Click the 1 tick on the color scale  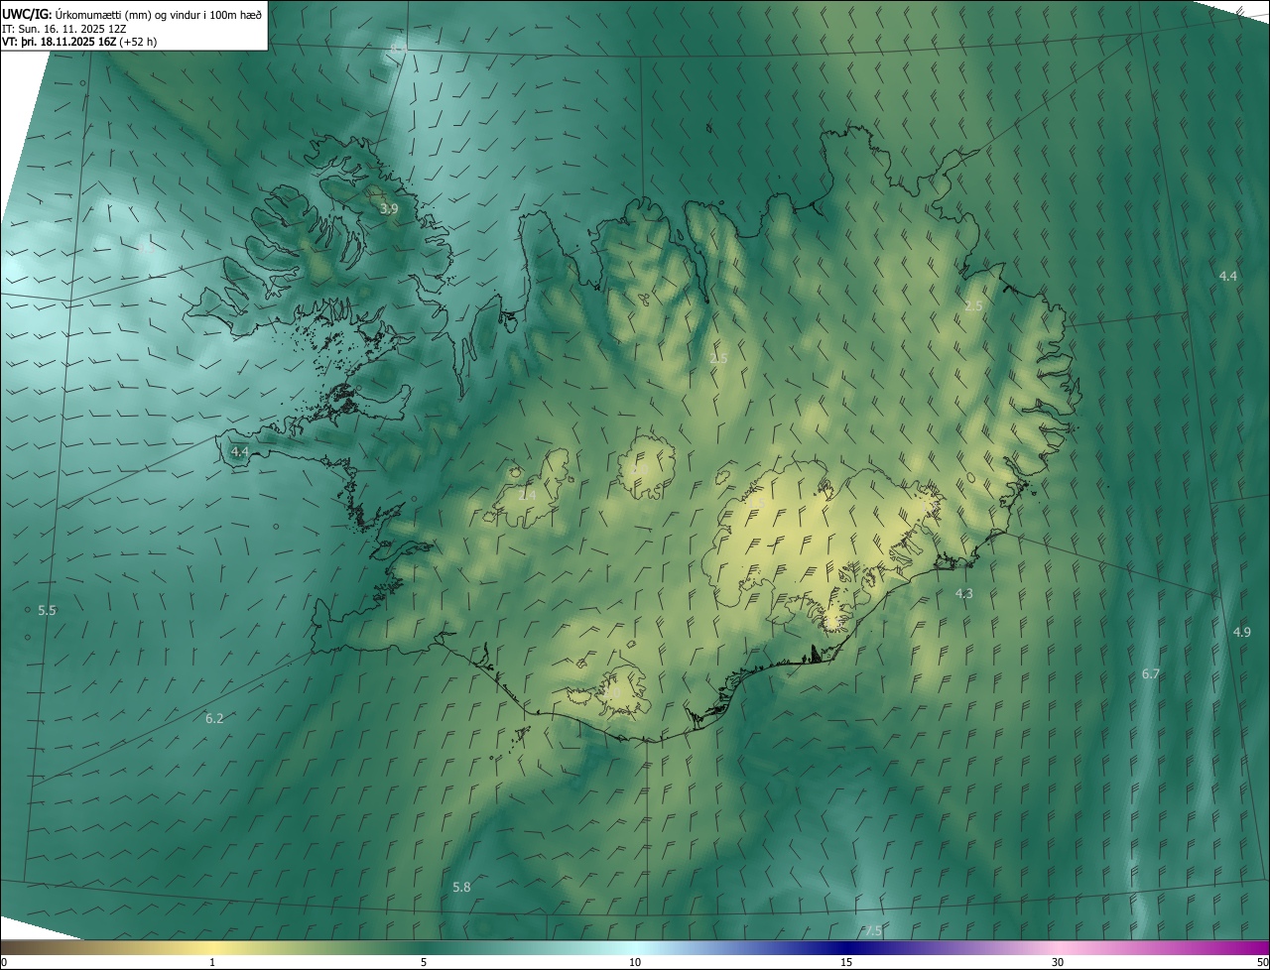(x=212, y=962)
